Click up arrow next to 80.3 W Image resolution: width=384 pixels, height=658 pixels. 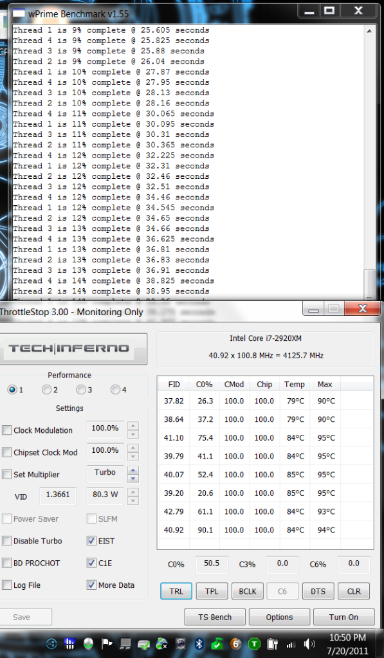click(133, 492)
